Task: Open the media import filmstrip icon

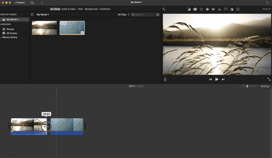Action: point(32,3)
